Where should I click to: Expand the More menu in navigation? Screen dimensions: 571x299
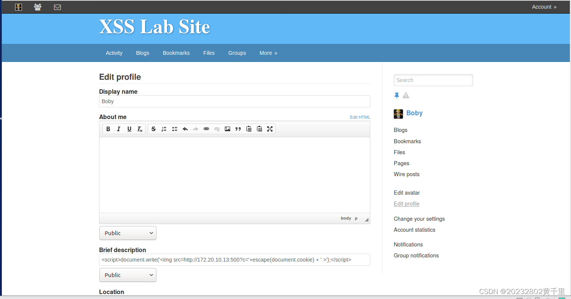(268, 53)
